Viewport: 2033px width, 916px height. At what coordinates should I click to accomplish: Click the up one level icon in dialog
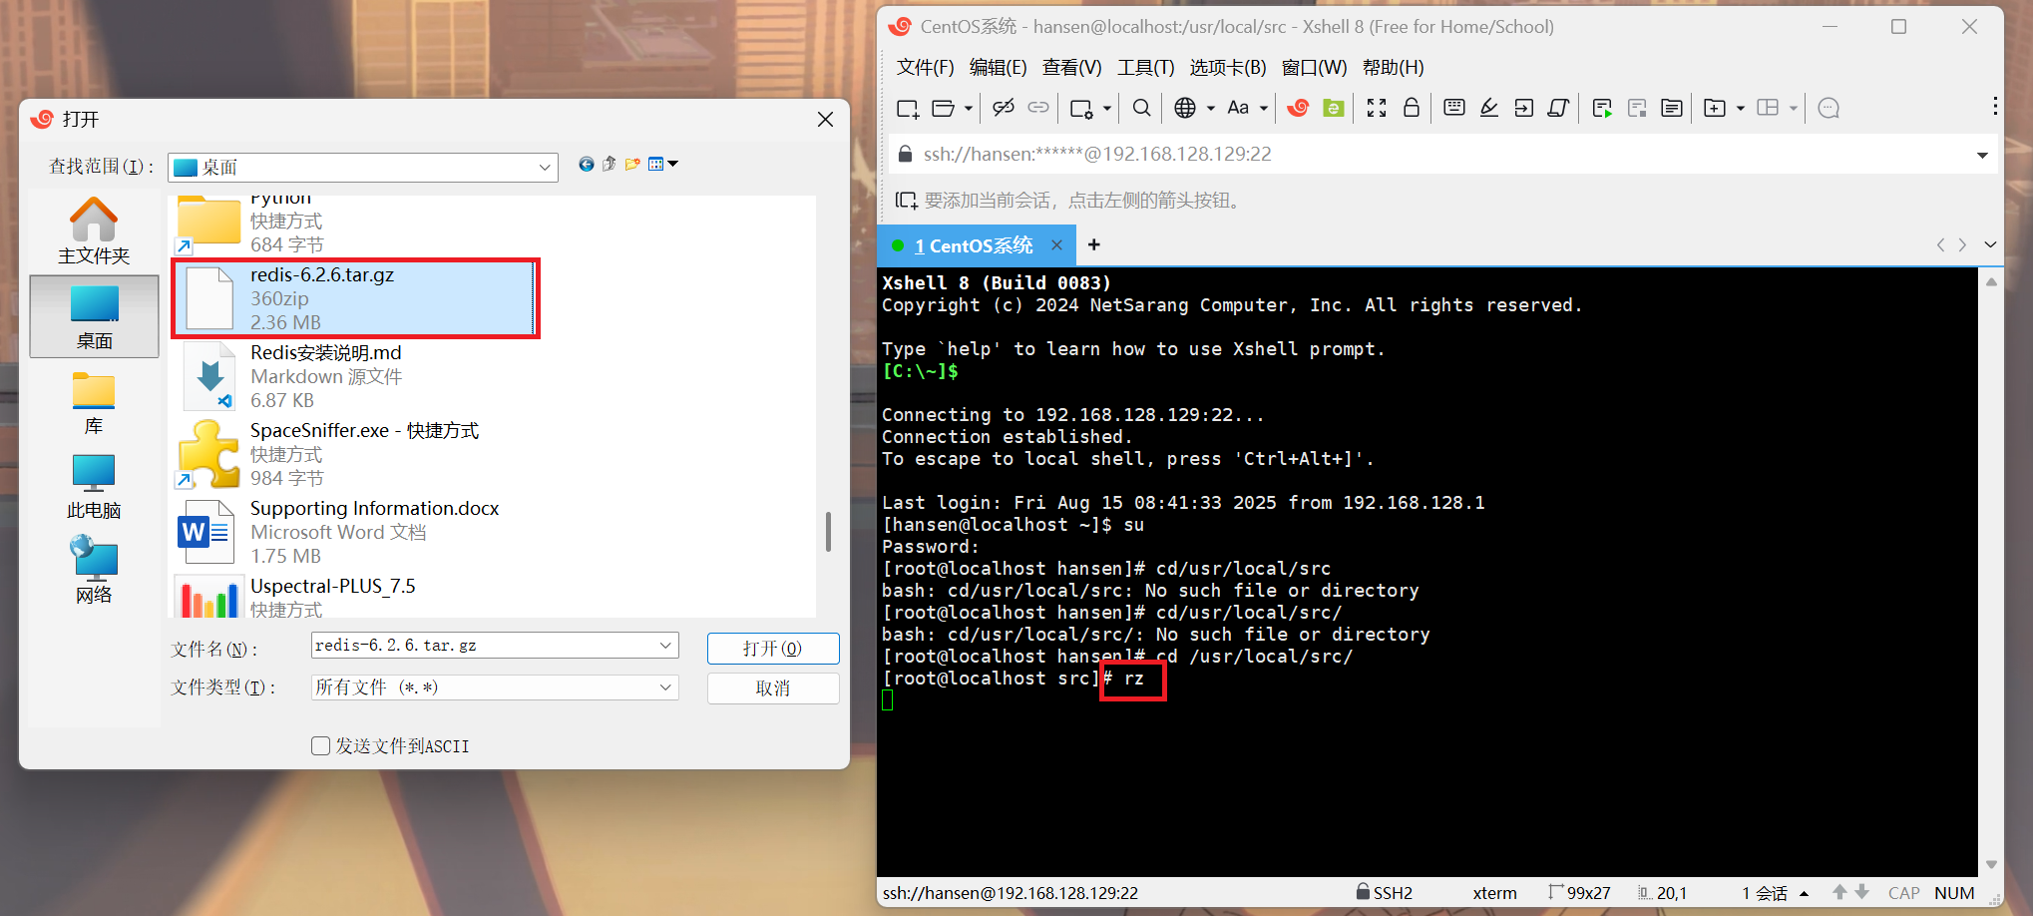tap(609, 165)
